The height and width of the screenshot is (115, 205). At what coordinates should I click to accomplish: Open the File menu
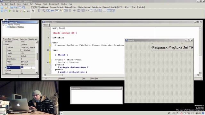pos(2,4)
